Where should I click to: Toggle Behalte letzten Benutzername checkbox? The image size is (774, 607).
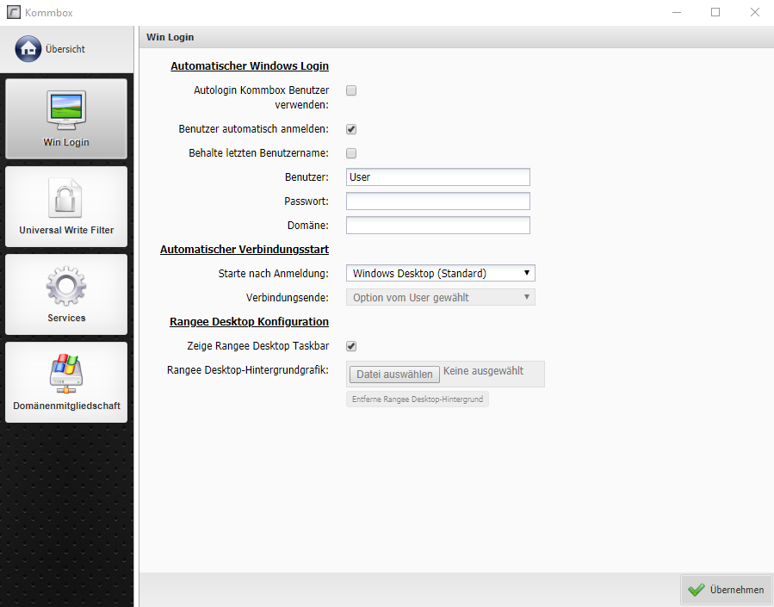[x=351, y=153]
